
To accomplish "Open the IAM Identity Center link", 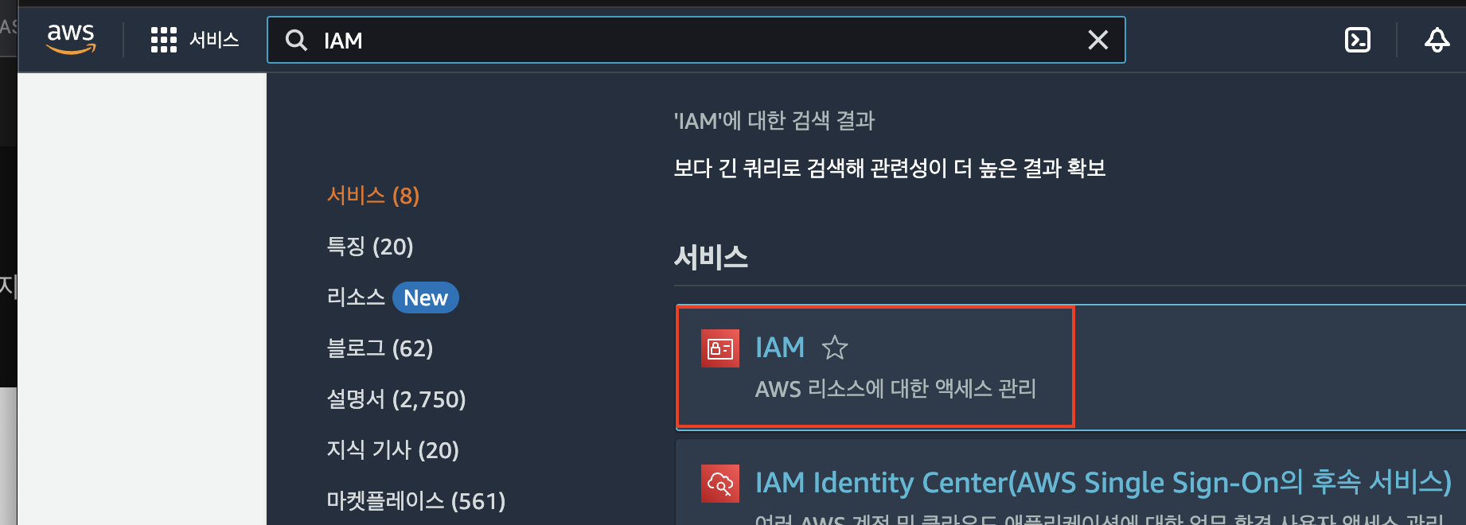I will point(1103,483).
